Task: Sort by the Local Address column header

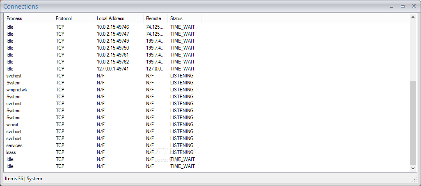Action: click(x=119, y=18)
